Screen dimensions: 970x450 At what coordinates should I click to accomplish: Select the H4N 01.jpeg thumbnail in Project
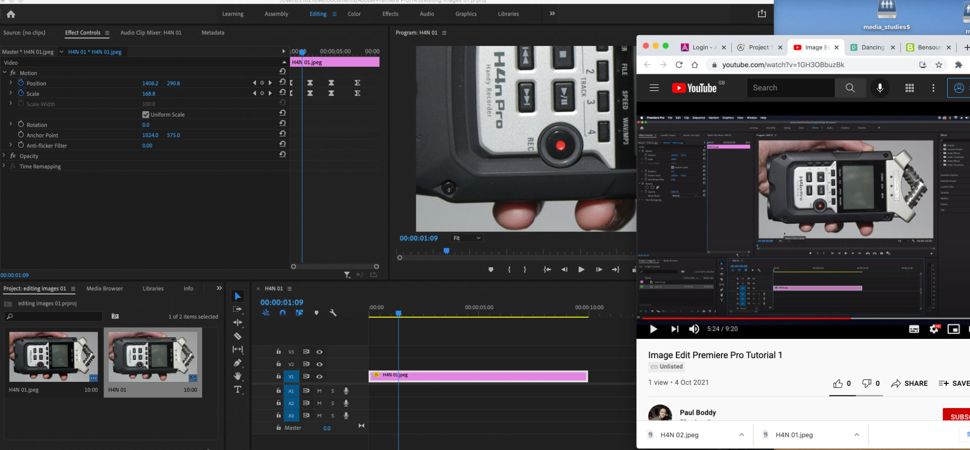(54, 357)
